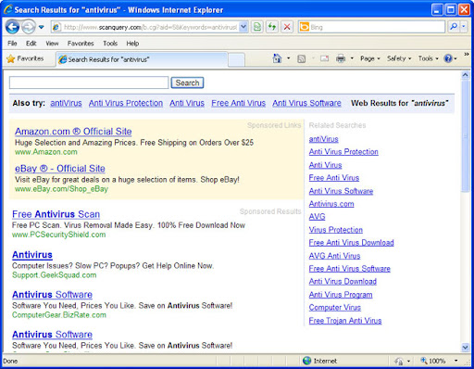Expand the address bar dropdown arrow
This screenshot has height=369, width=474.
tap(243, 27)
